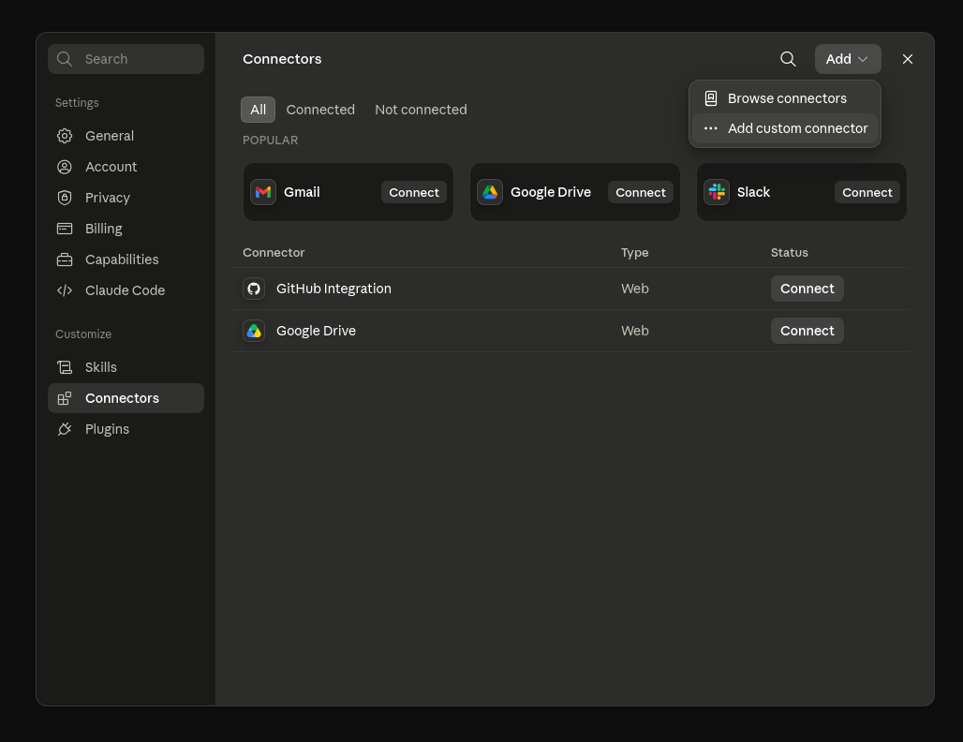Toggle the Add dropdown button

[848, 59]
